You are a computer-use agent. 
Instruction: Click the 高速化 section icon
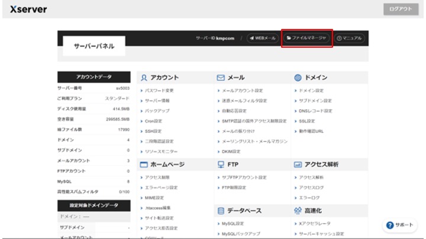pyautogui.click(x=298, y=211)
